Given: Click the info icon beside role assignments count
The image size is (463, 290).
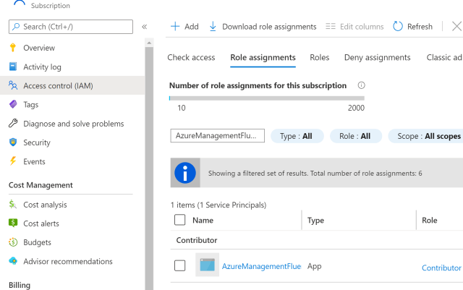Looking at the screenshot, I should 361,85.
